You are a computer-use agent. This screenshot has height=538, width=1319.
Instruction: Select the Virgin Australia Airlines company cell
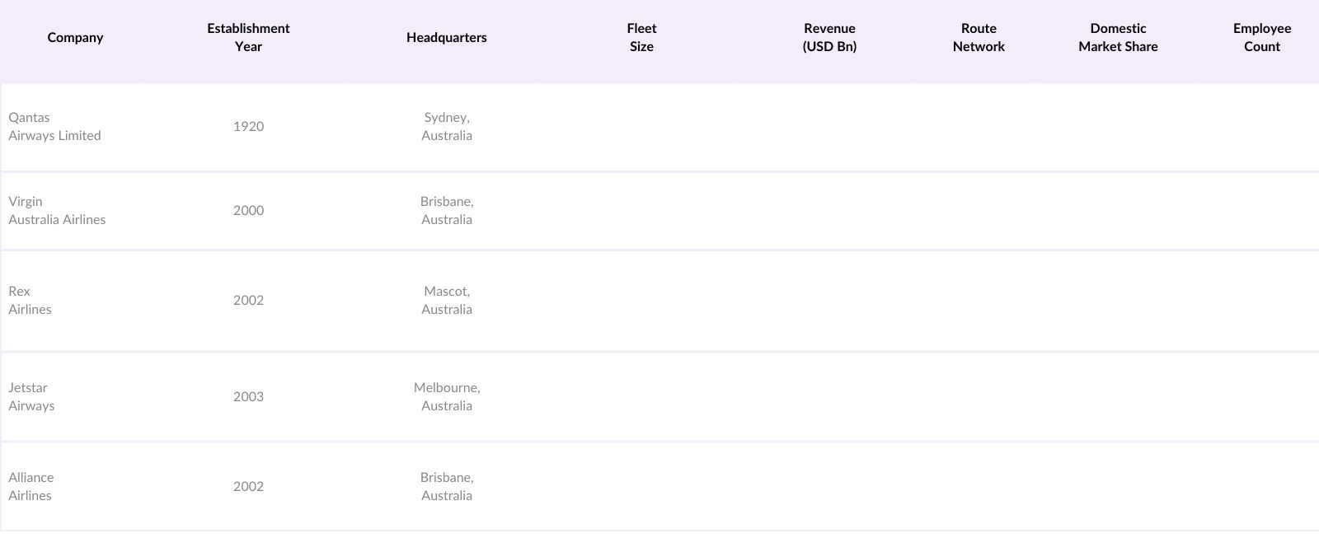[x=57, y=211]
